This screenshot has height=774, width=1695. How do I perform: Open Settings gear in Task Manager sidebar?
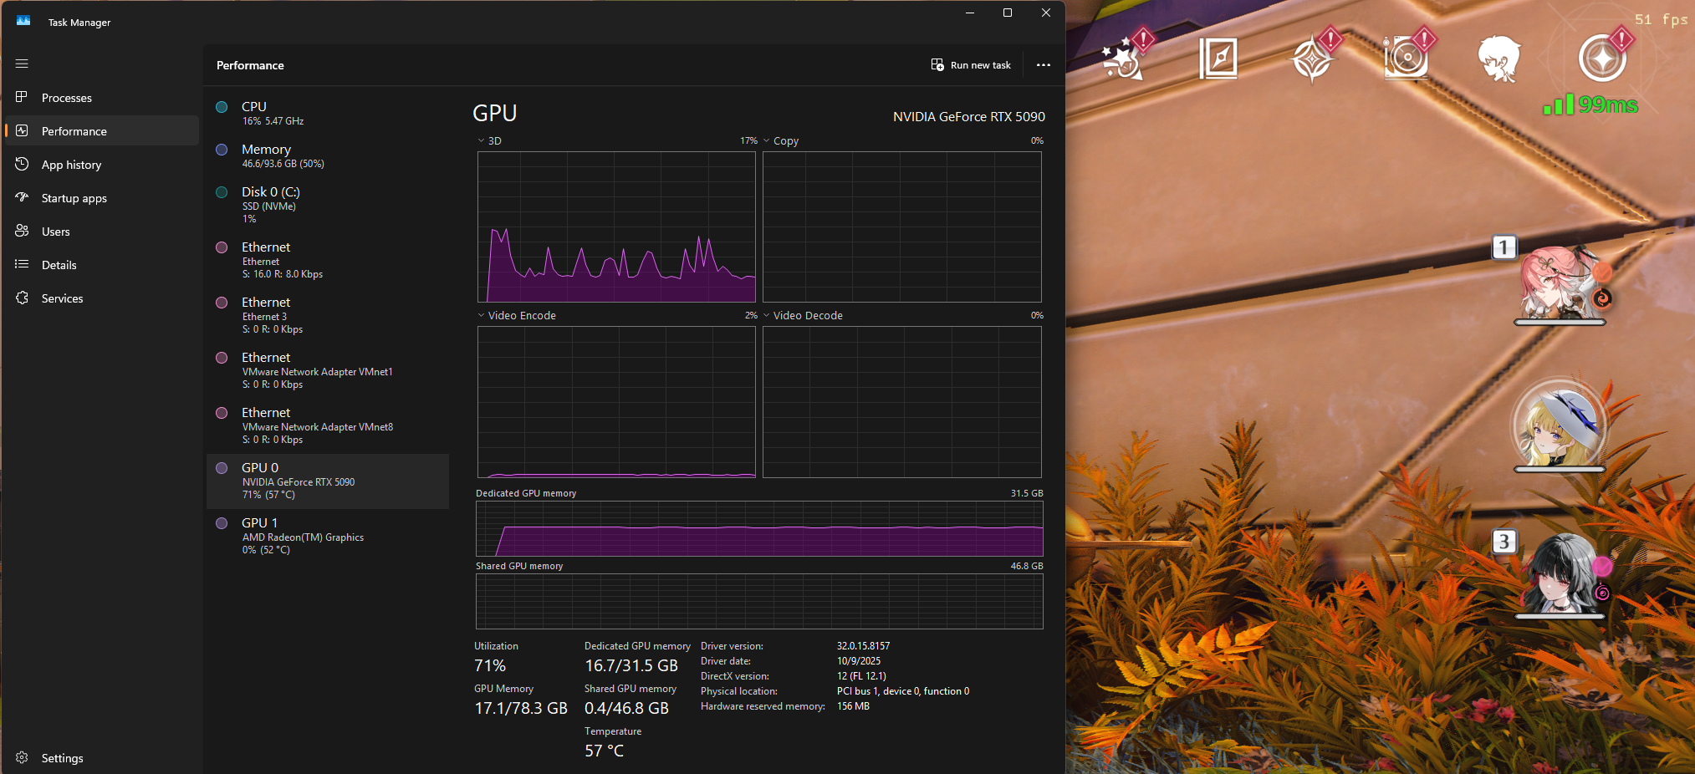tap(23, 758)
